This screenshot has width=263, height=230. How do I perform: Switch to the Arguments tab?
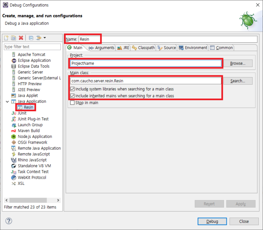(x=102, y=48)
